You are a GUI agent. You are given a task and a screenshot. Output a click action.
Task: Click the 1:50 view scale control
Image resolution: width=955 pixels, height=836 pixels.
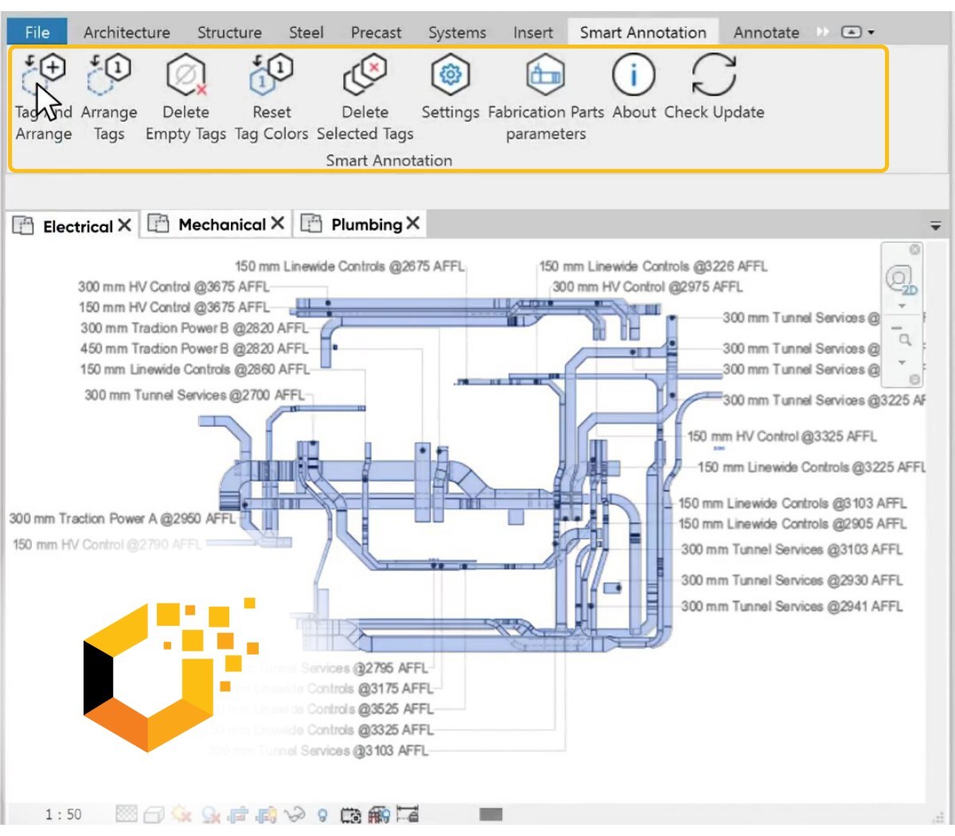65,815
